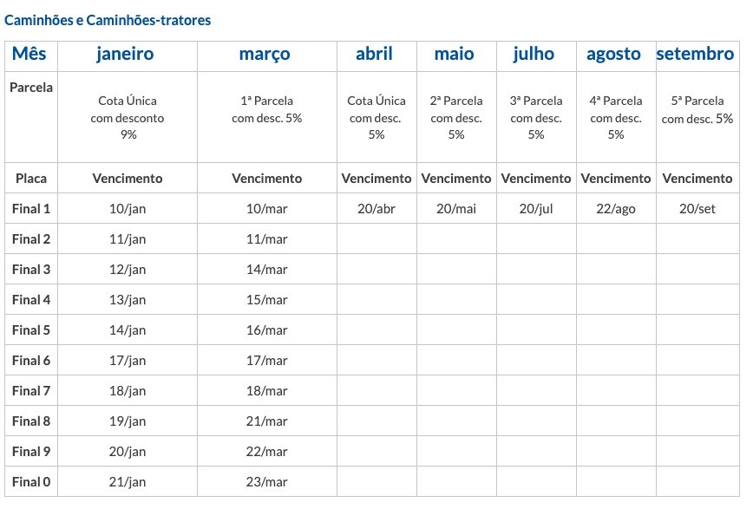Viewport: 753px width, 509px height.
Task: Click the 'Final 5' row label
Action: tap(31, 330)
